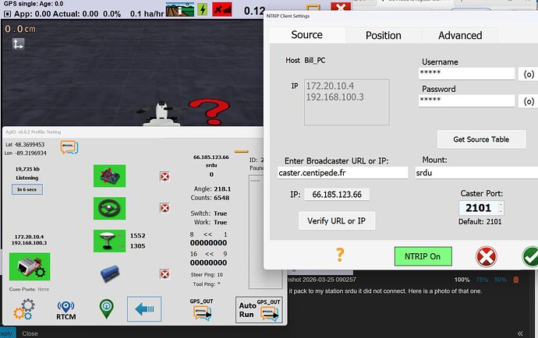This screenshot has height=338, width=538.
Task: Click the Lon -89.3196934 value
Action: pyautogui.click(x=30, y=153)
